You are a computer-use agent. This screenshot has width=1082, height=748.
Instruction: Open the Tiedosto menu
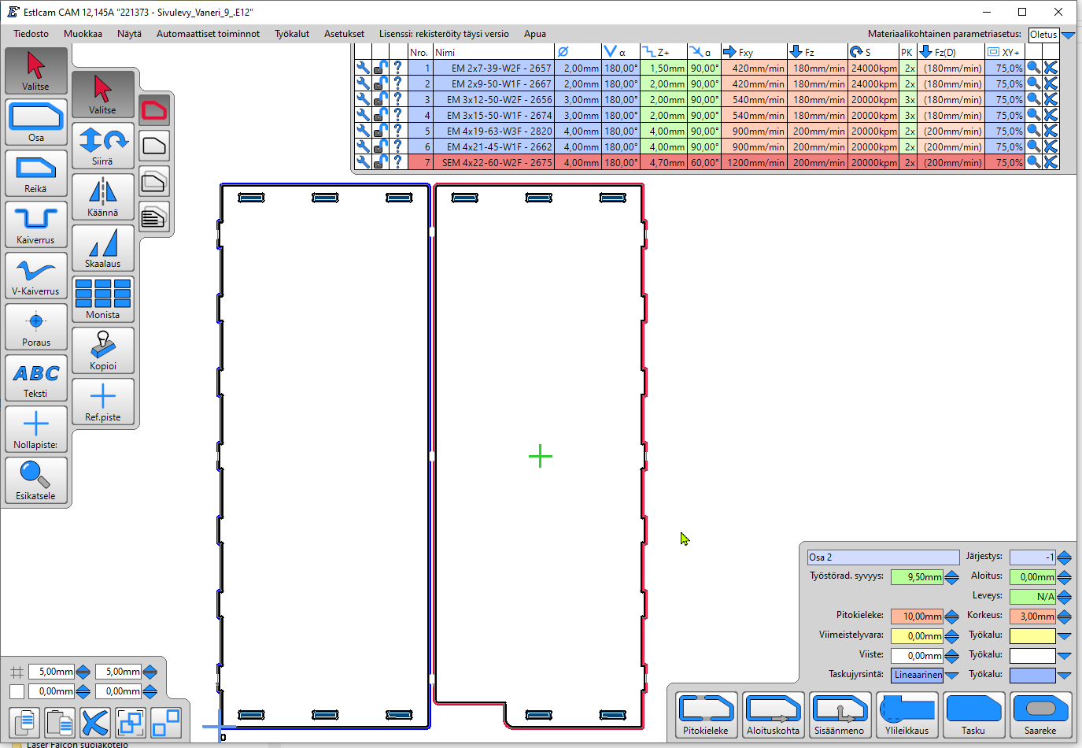click(31, 34)
